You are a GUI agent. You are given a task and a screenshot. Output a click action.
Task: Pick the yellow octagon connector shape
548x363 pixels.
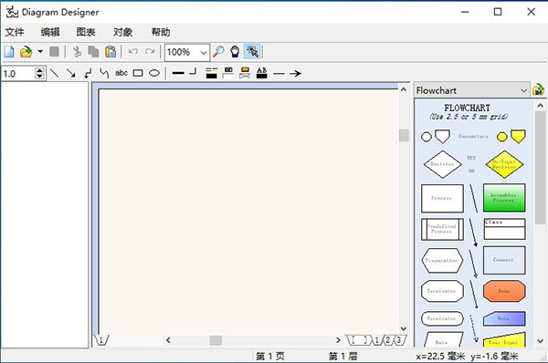[502, 137]
